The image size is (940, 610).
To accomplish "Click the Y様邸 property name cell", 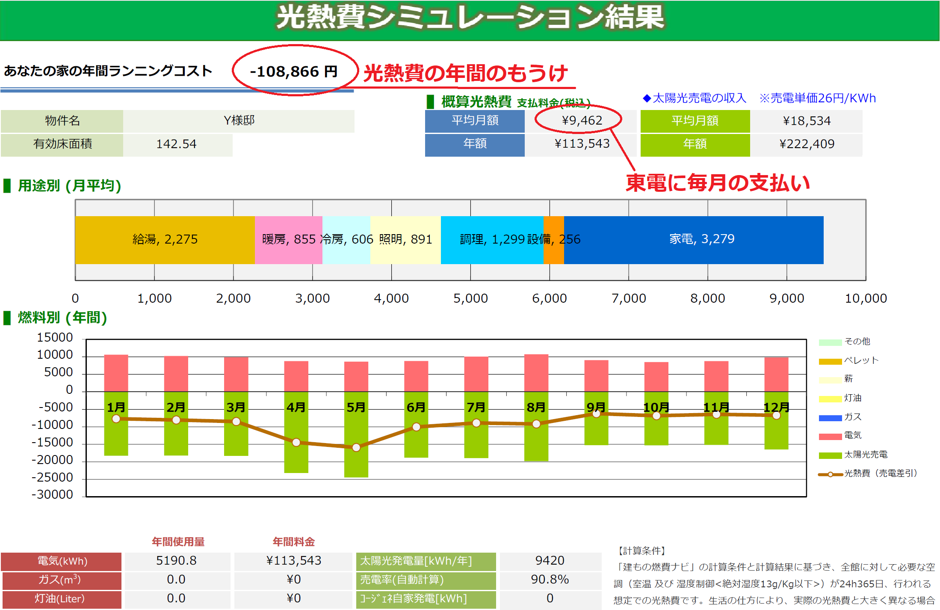I will pyautogui.click(x=239, y=121).
